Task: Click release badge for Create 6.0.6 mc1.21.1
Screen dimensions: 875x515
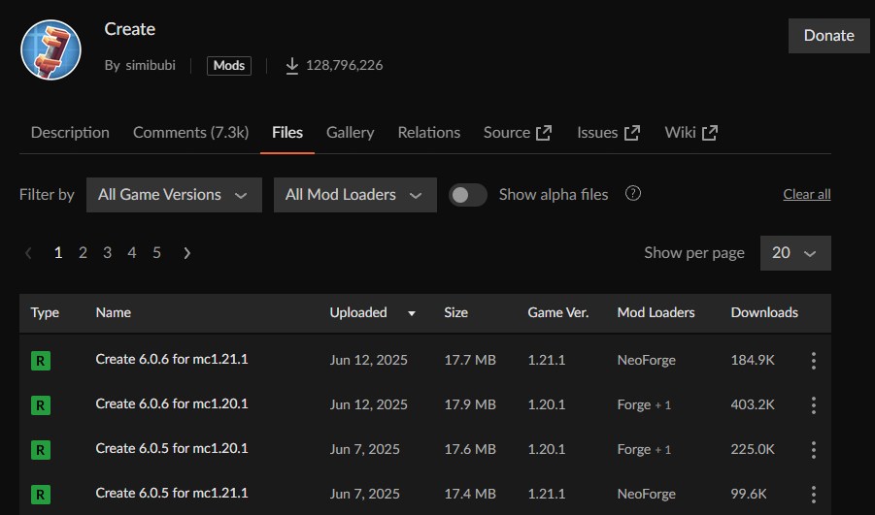Action: [x=41, y=361]
